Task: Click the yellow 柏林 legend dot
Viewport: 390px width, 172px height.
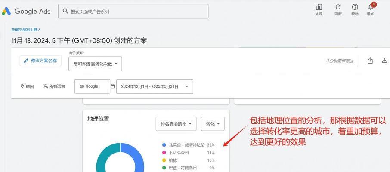Action: point(164,160)
